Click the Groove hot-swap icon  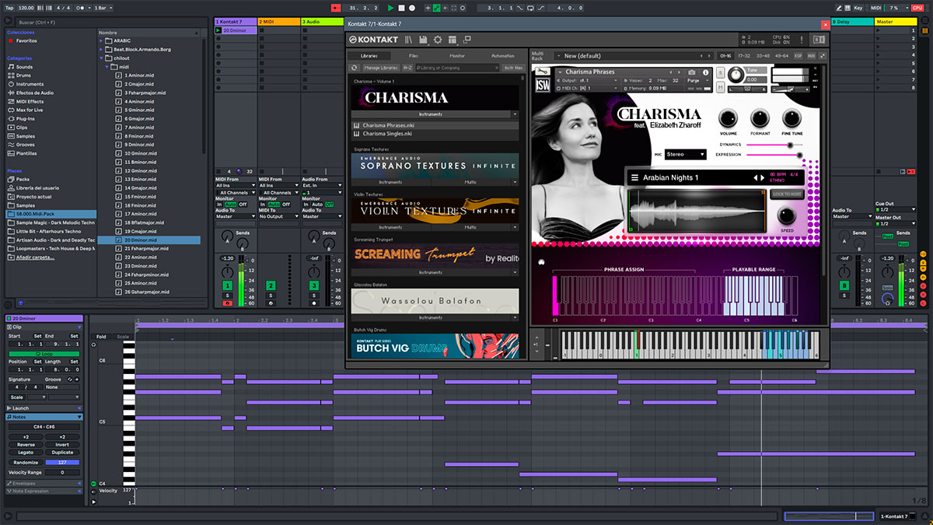70,379
